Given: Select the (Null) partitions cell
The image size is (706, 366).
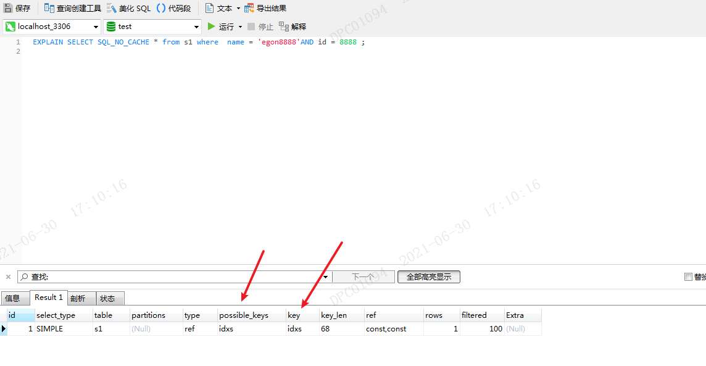Looking at the screenshot, I should (156, 328).
